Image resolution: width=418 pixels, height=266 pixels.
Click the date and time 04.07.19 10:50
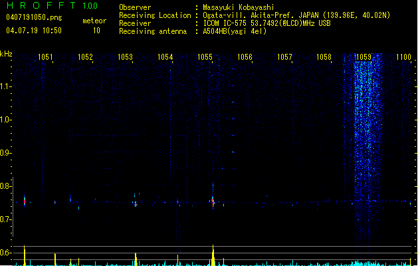(x=34, y=31)
